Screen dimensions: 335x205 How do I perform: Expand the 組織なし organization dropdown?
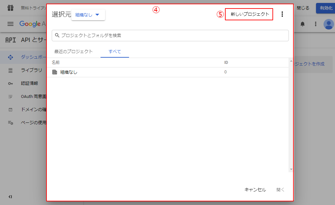click(88, 15)
